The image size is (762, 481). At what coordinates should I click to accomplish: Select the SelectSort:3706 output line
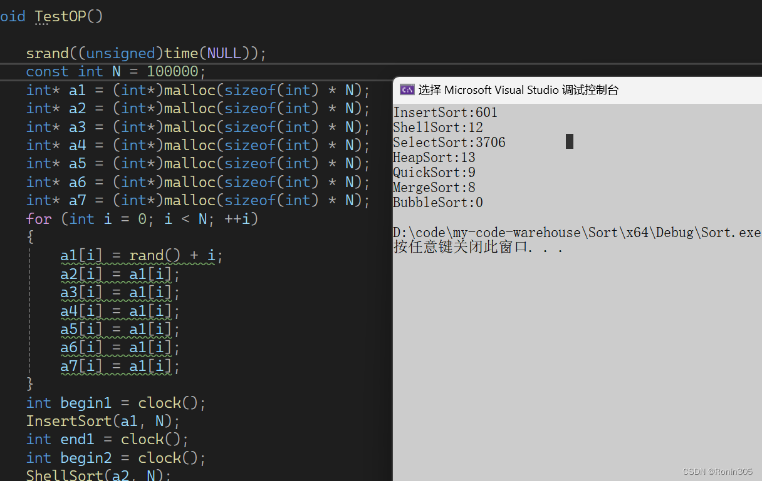449,143
